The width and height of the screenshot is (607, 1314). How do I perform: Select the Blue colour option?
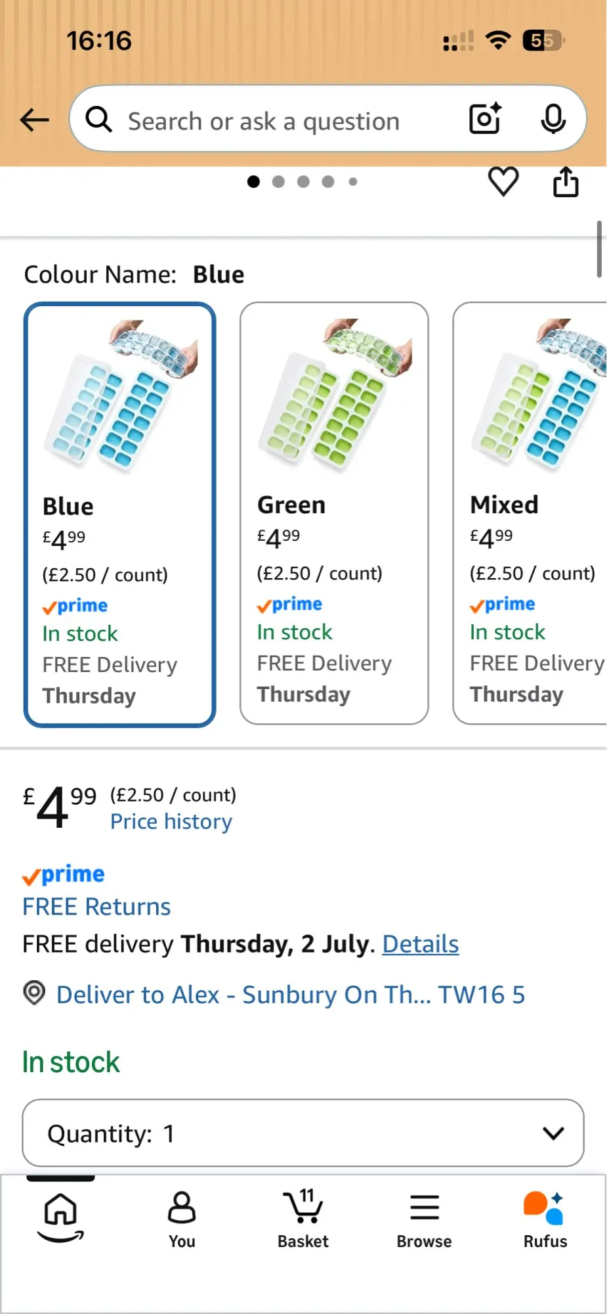120,514
